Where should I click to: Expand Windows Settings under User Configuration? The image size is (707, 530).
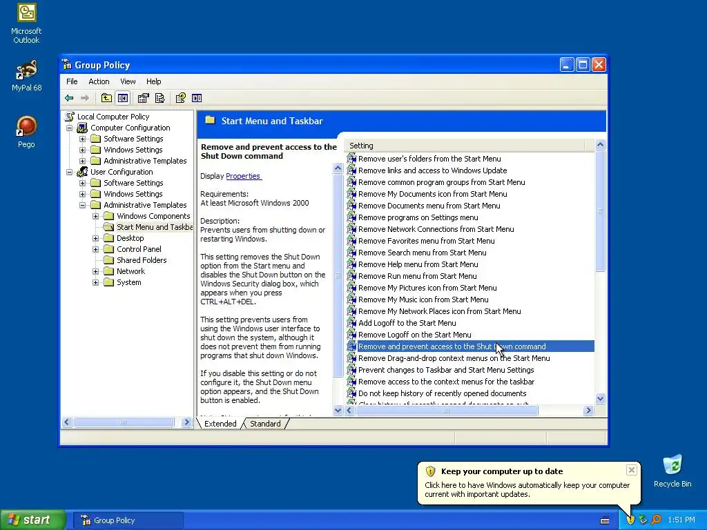pyautogui.click(x=83, y=194)
